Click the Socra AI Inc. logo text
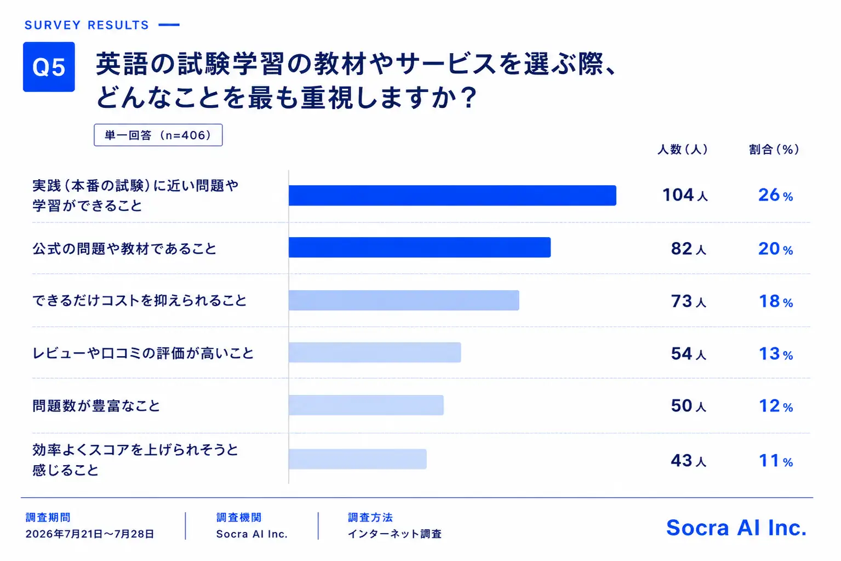 (736, 528)
